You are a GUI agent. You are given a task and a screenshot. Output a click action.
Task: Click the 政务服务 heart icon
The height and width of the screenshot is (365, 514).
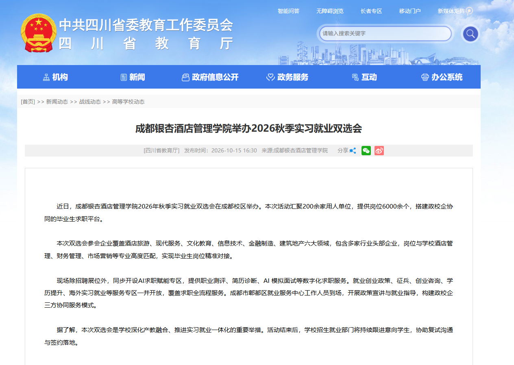(270, 77)
